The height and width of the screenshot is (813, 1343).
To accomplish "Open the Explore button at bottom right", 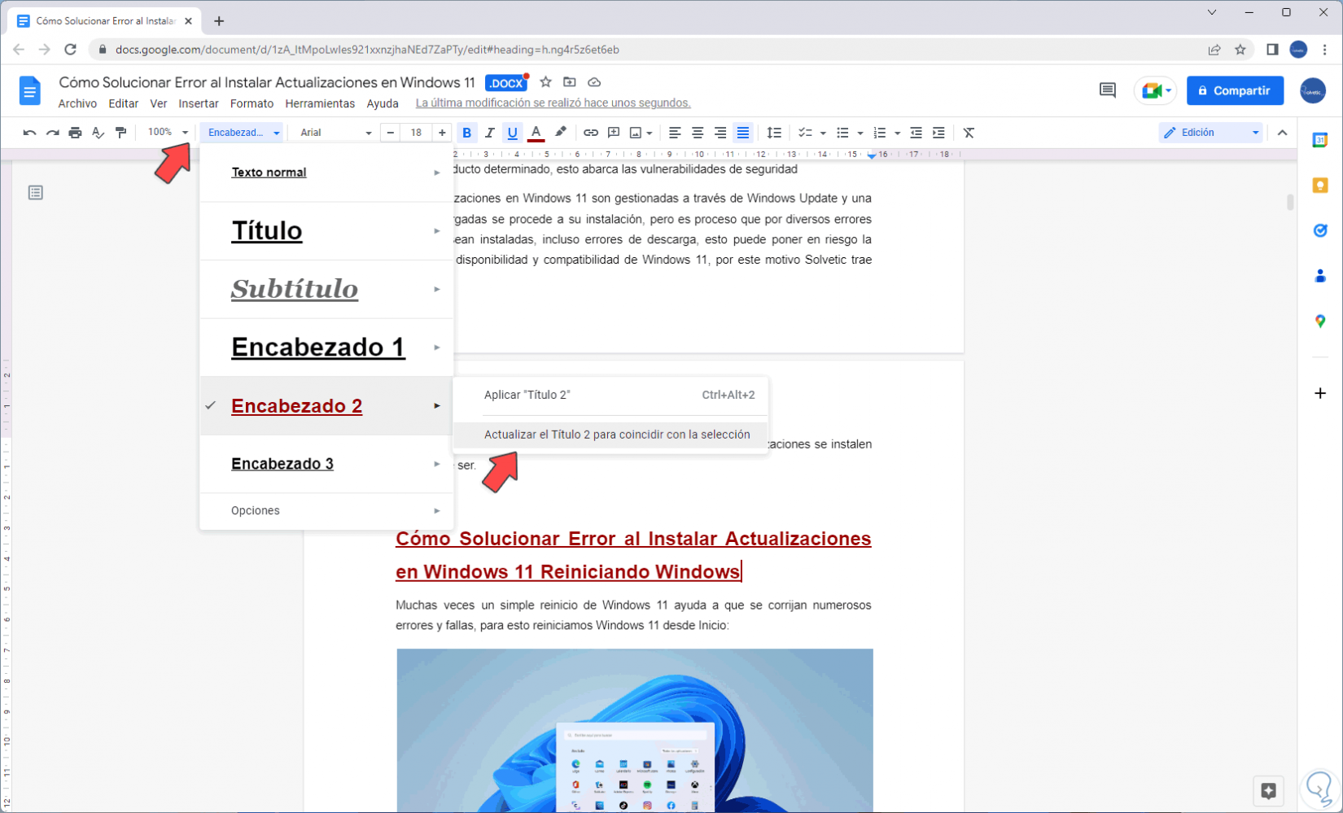I will 1268,789.
